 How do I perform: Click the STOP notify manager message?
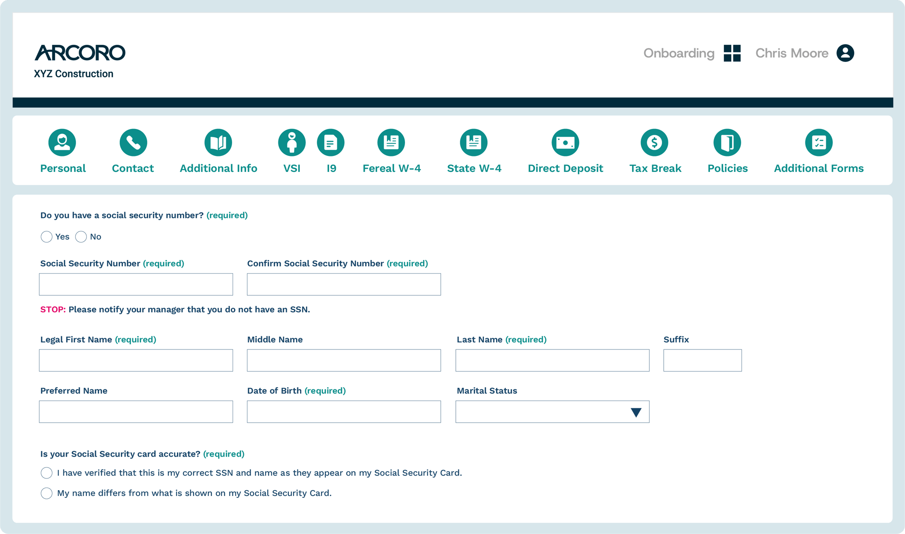pyautogui.click(x=175, y=310)
